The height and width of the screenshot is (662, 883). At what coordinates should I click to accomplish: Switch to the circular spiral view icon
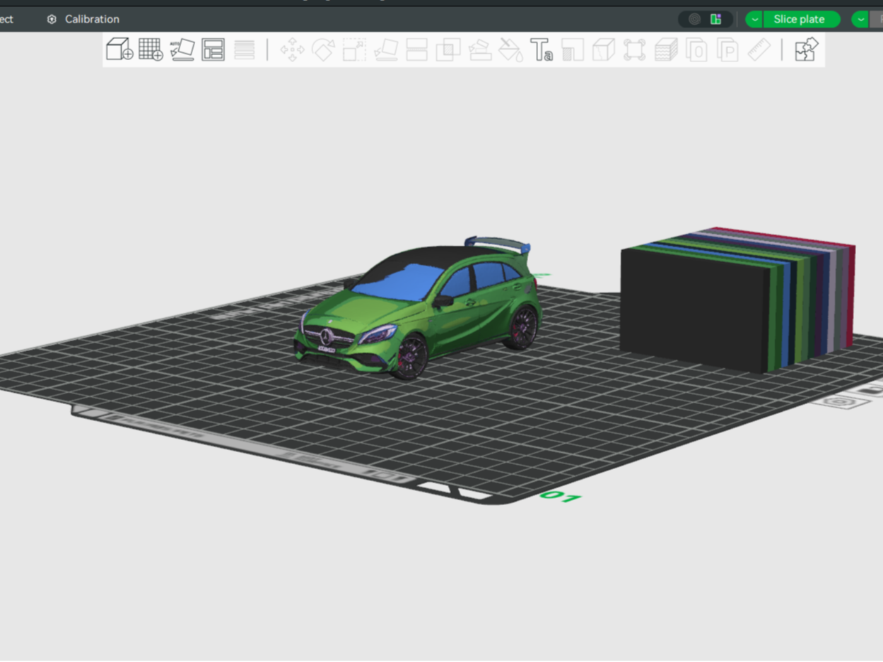(x=695, y=19)
